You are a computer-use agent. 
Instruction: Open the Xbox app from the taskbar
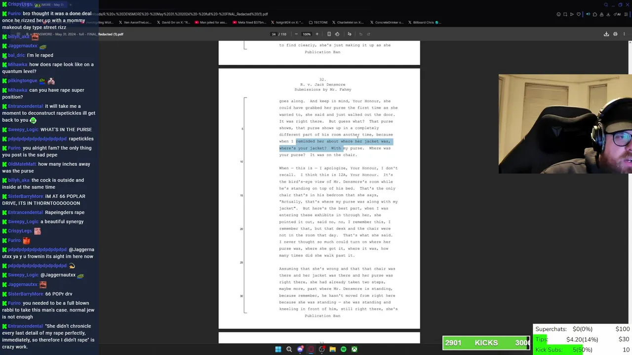354,350
